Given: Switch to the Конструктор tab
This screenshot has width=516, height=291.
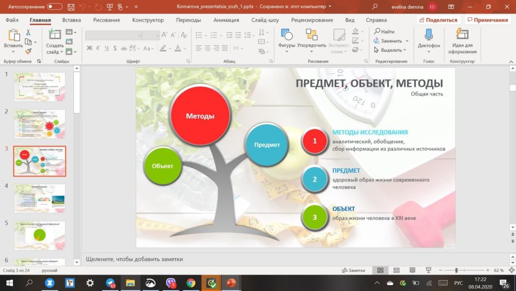Looking at the screenshot, I should click(x=148, y=20).
